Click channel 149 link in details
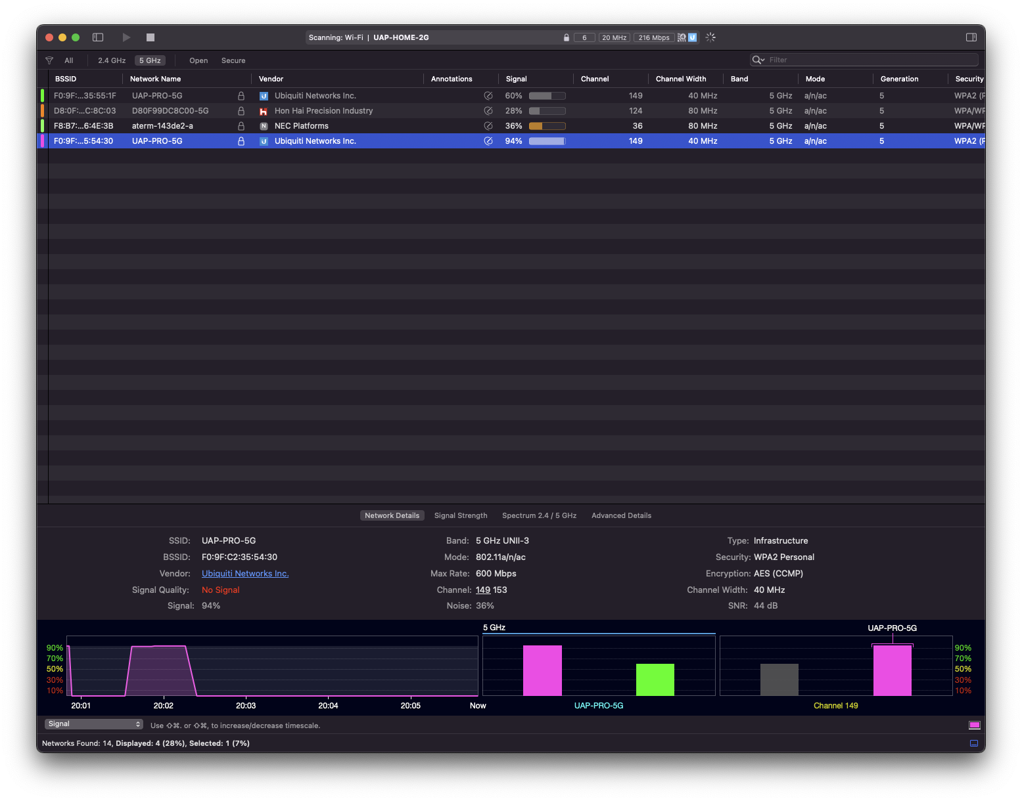The height and width of the screenshot is (801, 1022). click(483, 590)
